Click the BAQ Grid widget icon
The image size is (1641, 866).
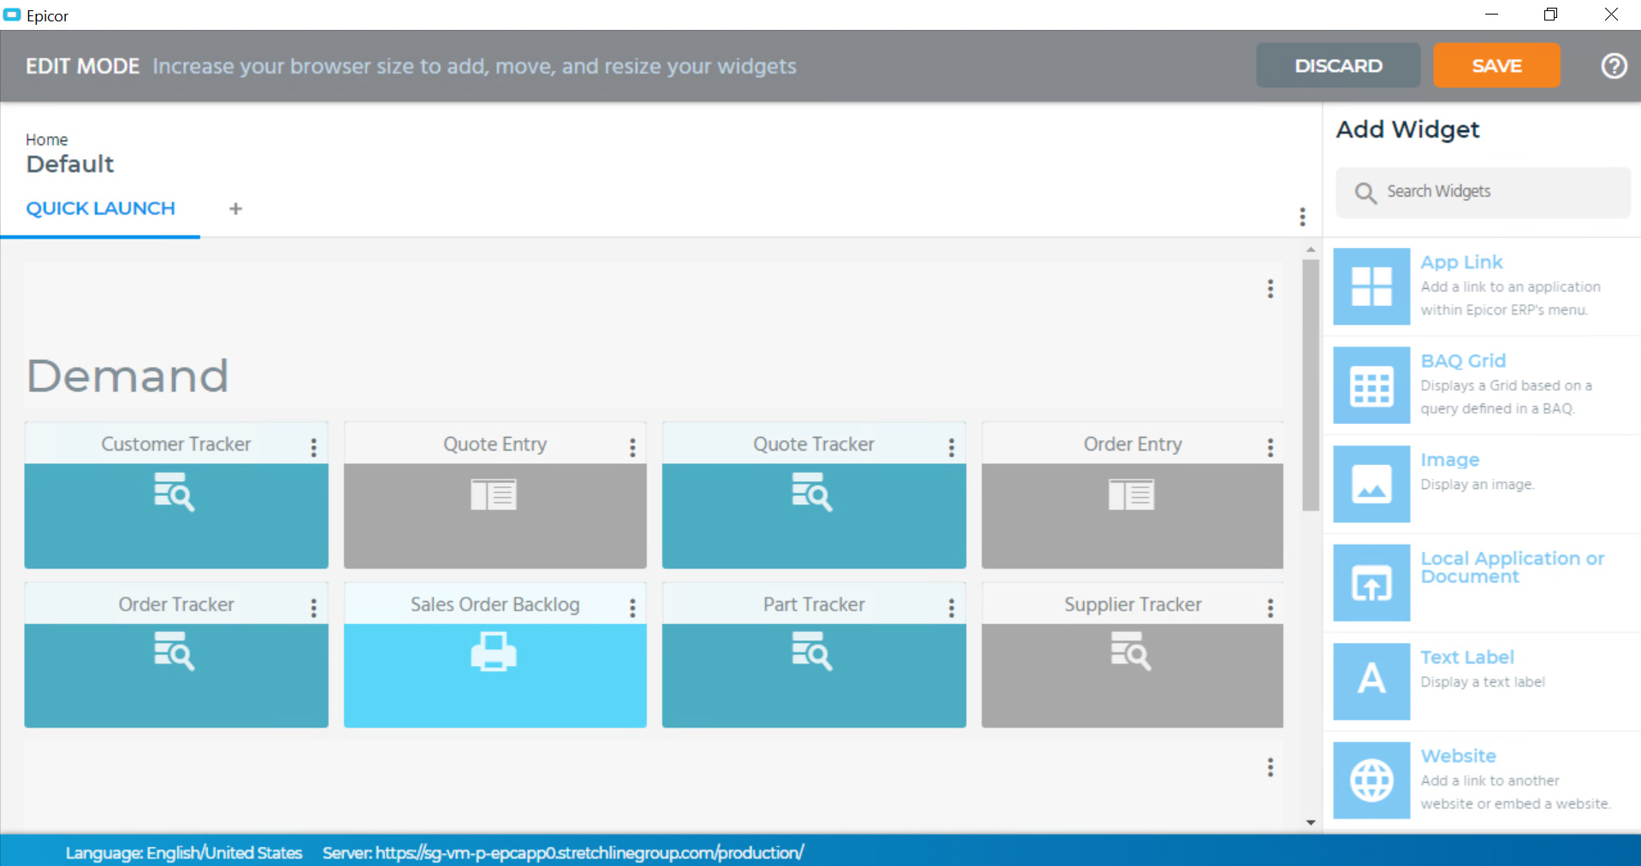click(1371, 386)
